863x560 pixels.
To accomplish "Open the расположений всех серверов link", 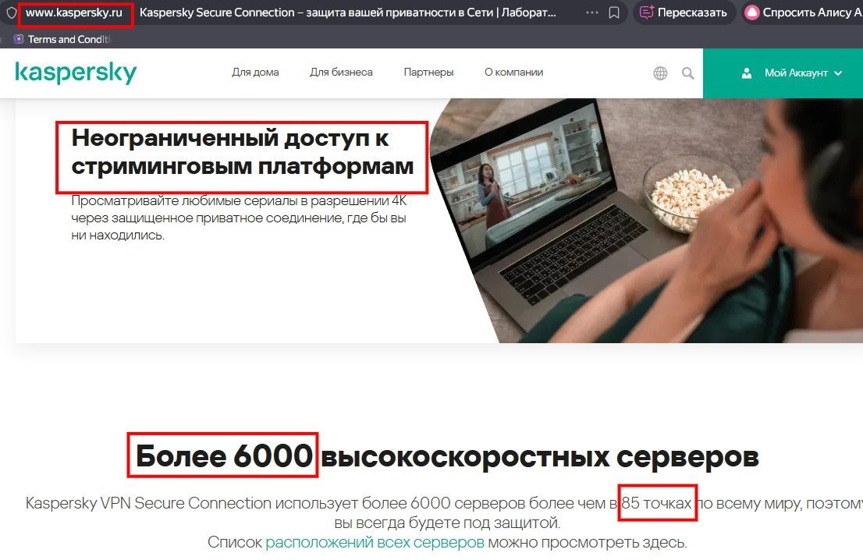I will click(375, 542).
